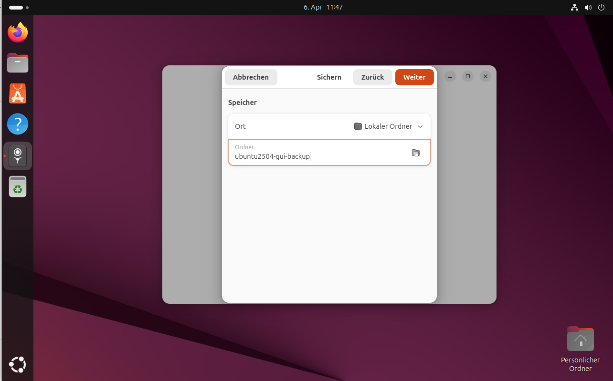Open power menu icon in top bar
This screenshot has width=613, height=381.
click(x=601, y=8)
